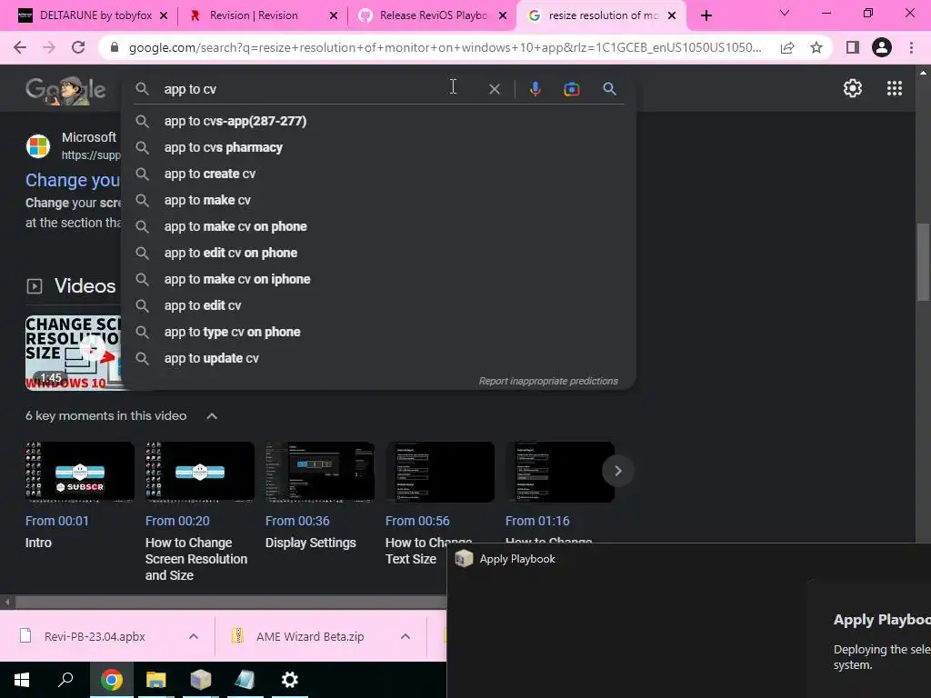Click the horizontal scrollbar at page bottom
Image resolution: width=931 pixels, height=698 pixels.
click(x=230, y=602)
